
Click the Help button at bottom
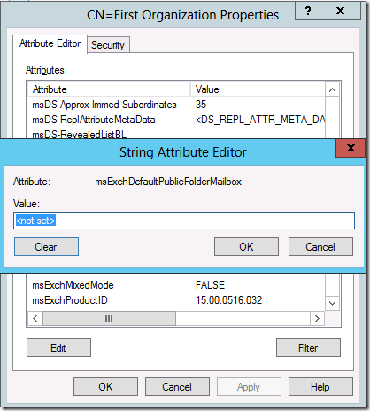tap(320, 386)
